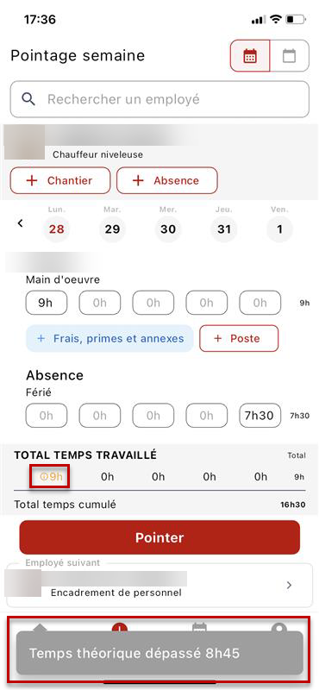Select Monday 28 in the week strip
The image size is (319, 690).
[56, 229]
